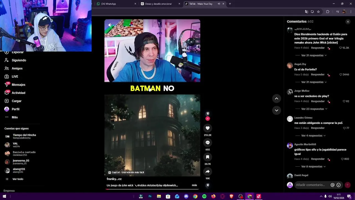Like Leandro Gómez's comment showing 77
Image resolution: width=355 pixels, height=200 pixels.
click(x=344, y=128)
